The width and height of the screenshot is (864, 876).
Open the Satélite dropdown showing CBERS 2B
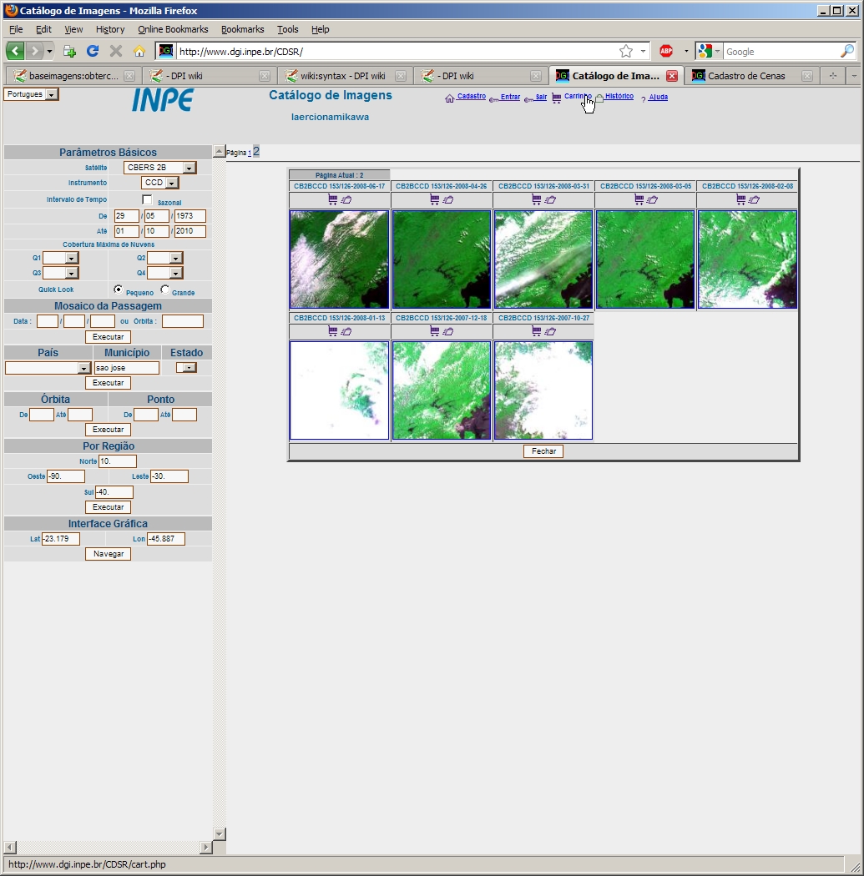pyautogui.click(x=189, y=168)
